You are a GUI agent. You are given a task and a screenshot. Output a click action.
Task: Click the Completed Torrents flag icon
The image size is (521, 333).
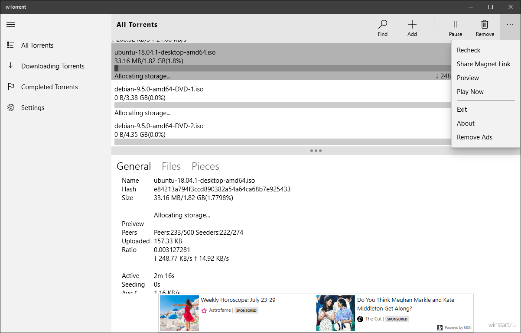11,87
